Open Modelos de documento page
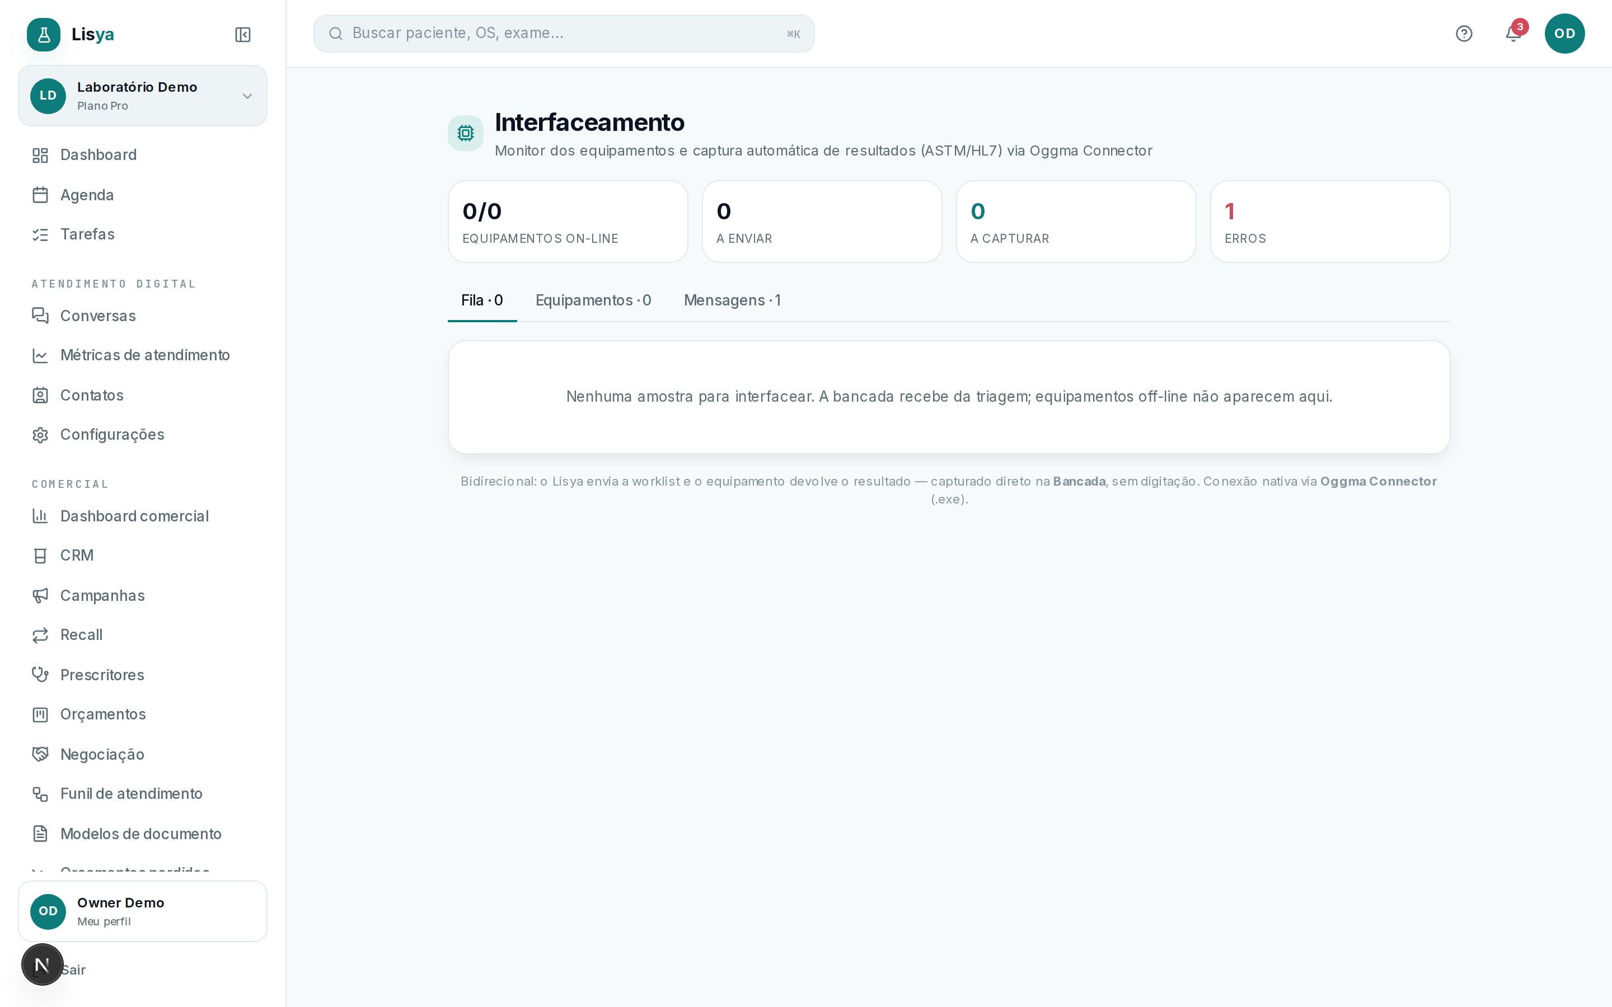Screen dimensions: 1612x1007 coord(143,834)
